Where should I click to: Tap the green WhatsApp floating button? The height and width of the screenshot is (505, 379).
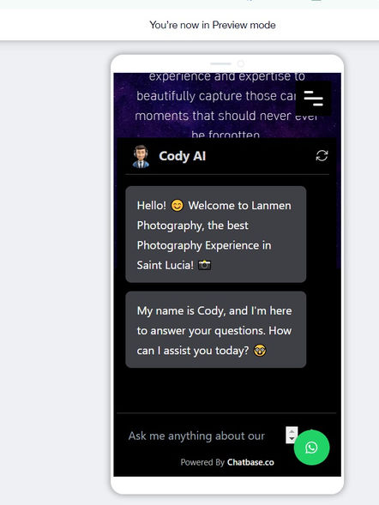tap(311, 448)
